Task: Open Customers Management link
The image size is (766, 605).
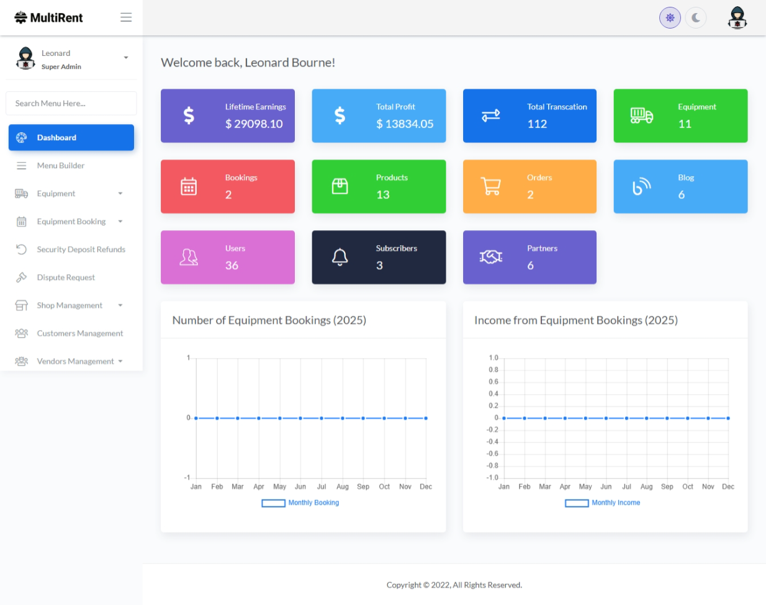Action: [79, 333]
